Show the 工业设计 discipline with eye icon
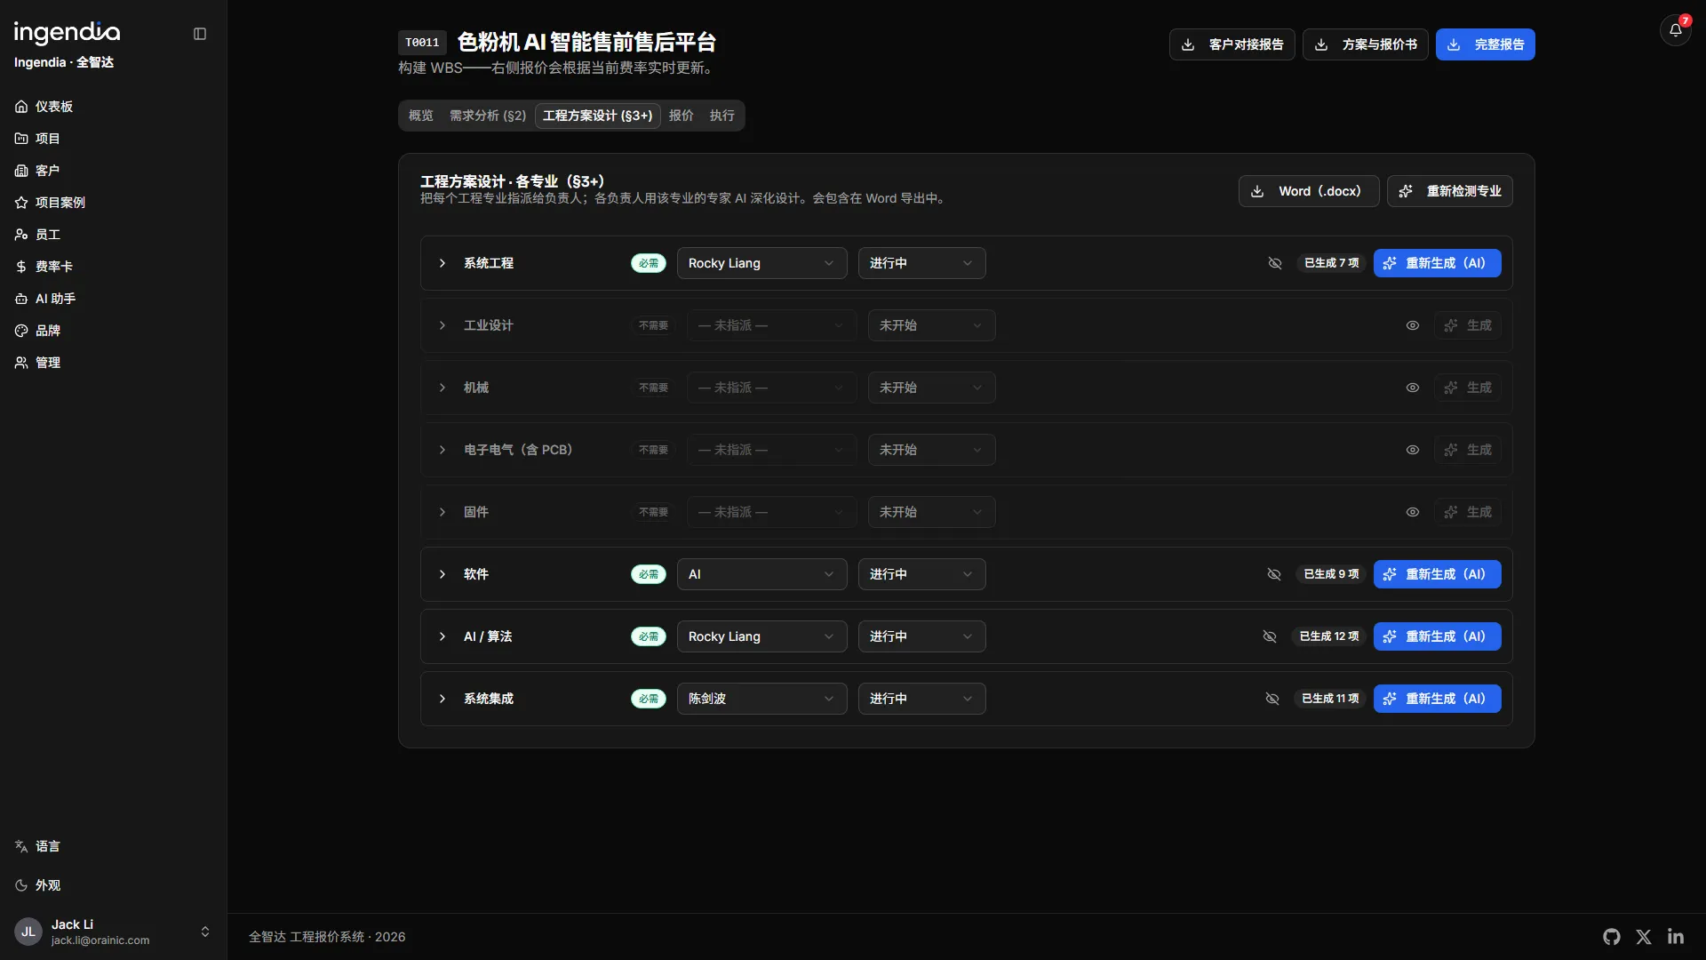Viewport: 1706px width, 960px height. 1413,325
